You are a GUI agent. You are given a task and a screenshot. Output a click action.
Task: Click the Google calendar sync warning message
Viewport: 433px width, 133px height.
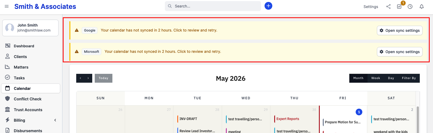[159, 30]
